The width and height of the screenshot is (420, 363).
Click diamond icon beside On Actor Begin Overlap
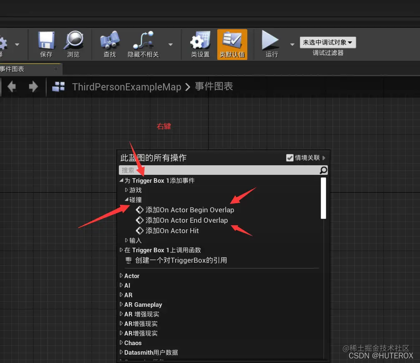pyautogui.click(x=140, y=210)
